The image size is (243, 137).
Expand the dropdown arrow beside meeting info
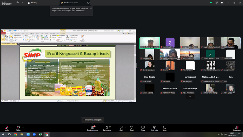tap(22, 3)
